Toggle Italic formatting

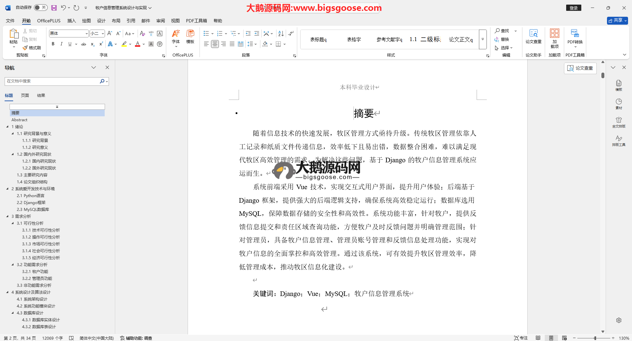click(x=61, y=44)
